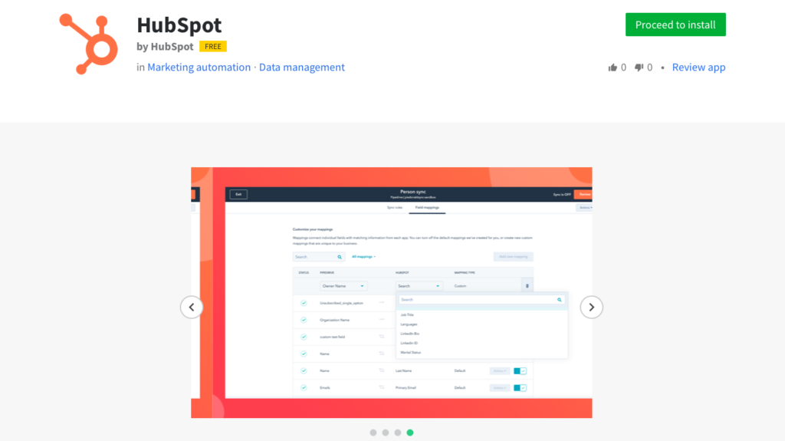
Task: Click the thumbs up icon
Action: tap(613, 67)
